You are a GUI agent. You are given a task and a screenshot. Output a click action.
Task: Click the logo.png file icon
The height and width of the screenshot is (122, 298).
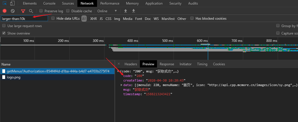4,77
